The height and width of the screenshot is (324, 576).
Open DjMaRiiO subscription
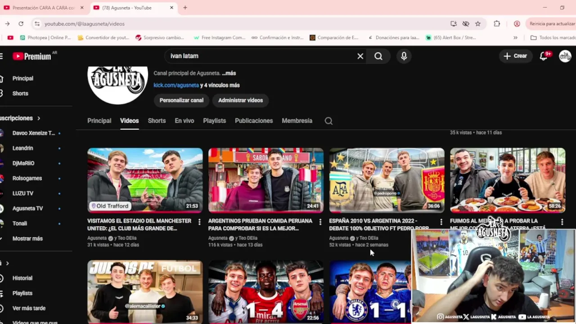[x=23, y=163]
